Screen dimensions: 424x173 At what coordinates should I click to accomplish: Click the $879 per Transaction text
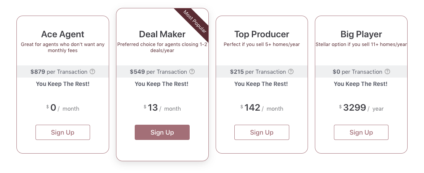59,72
